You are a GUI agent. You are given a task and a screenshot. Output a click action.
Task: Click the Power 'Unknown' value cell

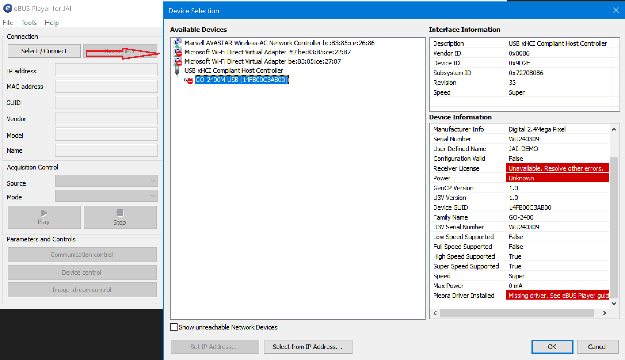click(558, 178)
